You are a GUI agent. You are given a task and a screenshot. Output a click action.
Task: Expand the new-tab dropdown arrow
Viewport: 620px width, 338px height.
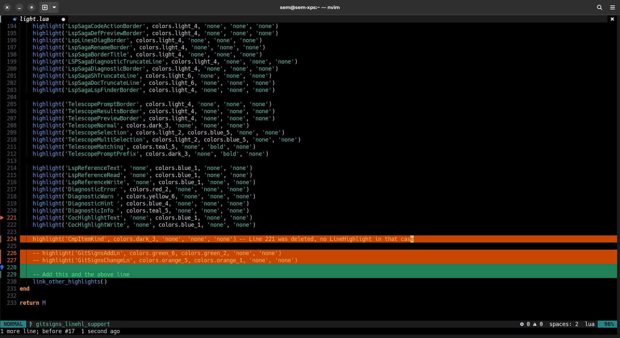pos(54,7)
